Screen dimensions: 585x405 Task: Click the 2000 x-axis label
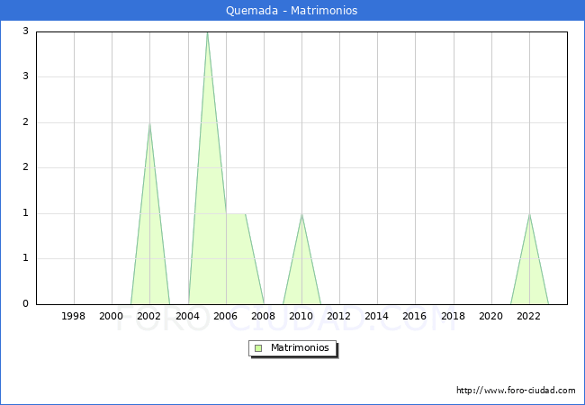[111, 316]
